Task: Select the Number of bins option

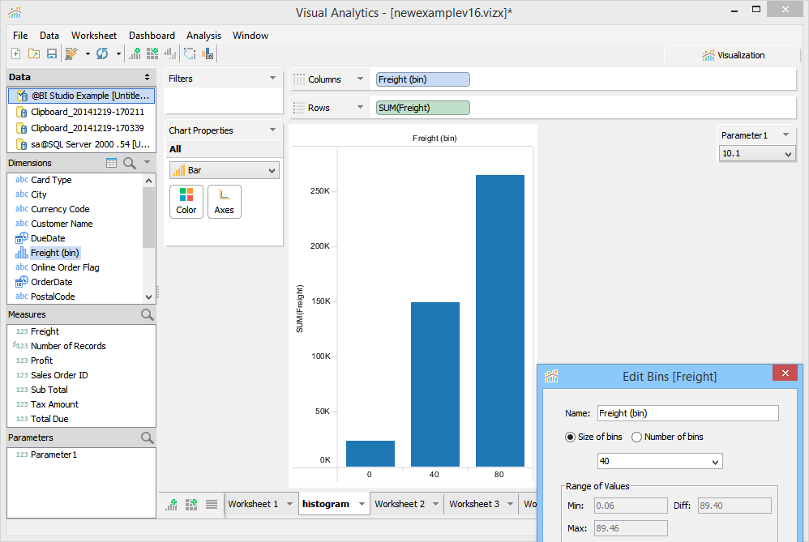Action: tap(636, 437)
